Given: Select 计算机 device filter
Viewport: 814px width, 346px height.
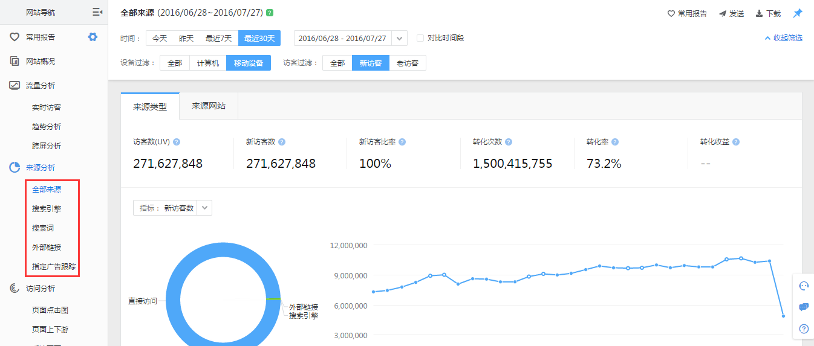Looking at the screenshot, I should coord(208,63).
